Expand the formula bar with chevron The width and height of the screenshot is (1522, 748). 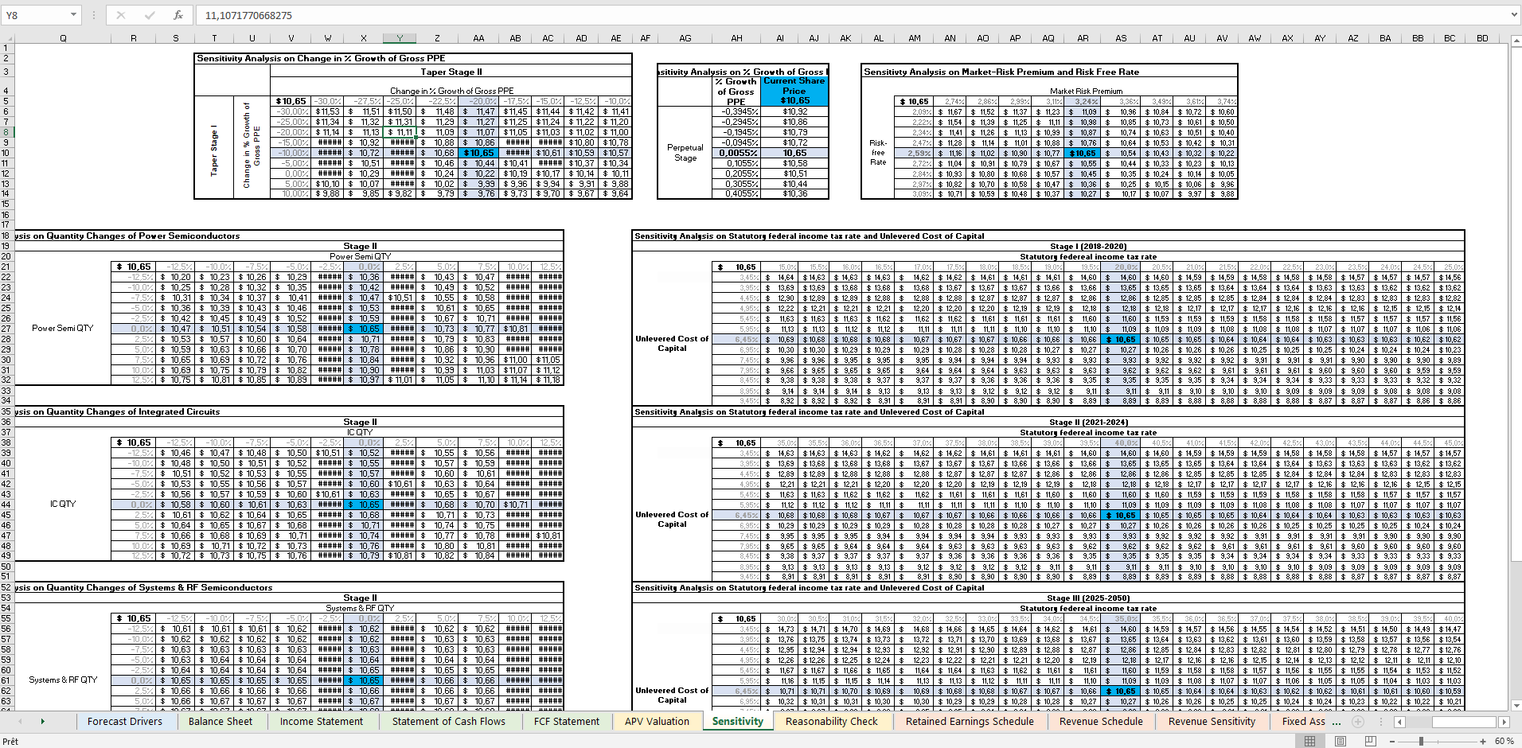pyautogui.click(x=1513, y=15)
